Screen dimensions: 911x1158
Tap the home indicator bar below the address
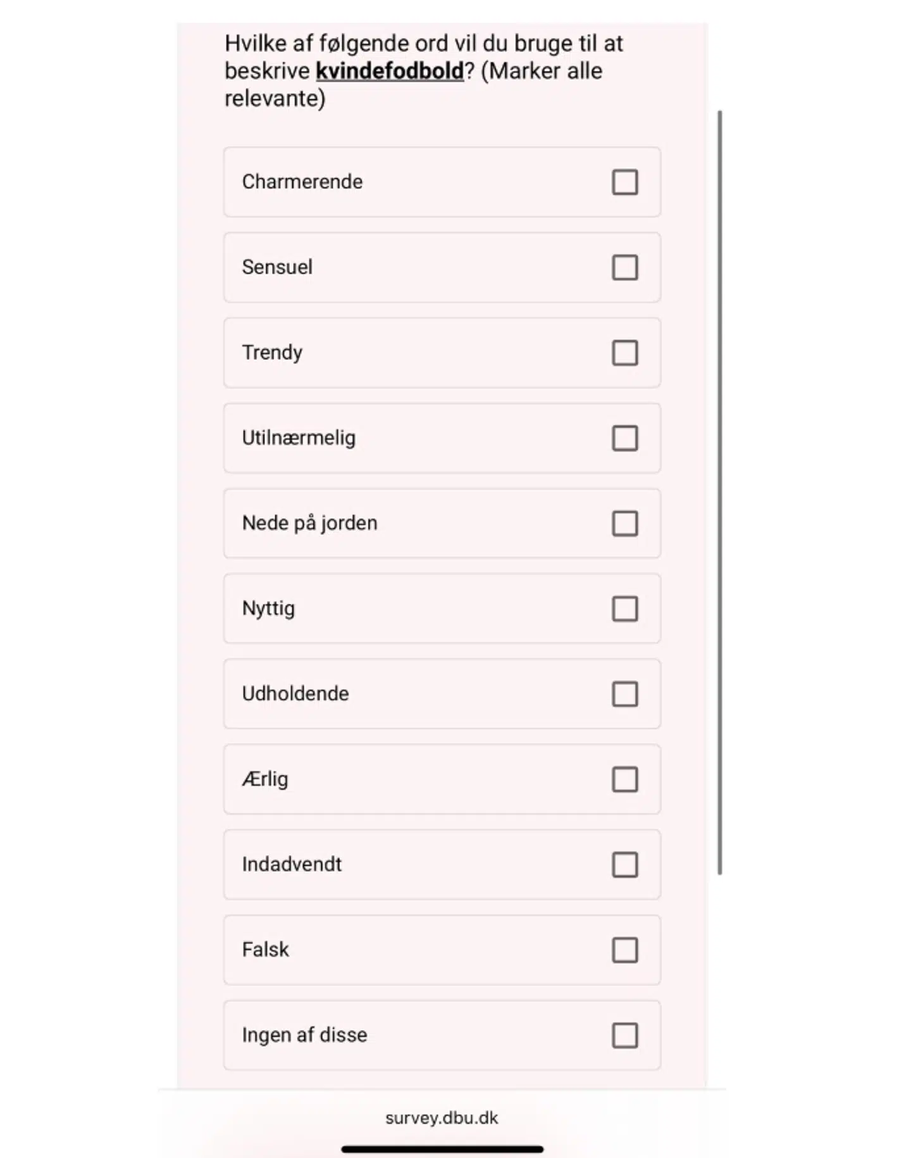442,1149
